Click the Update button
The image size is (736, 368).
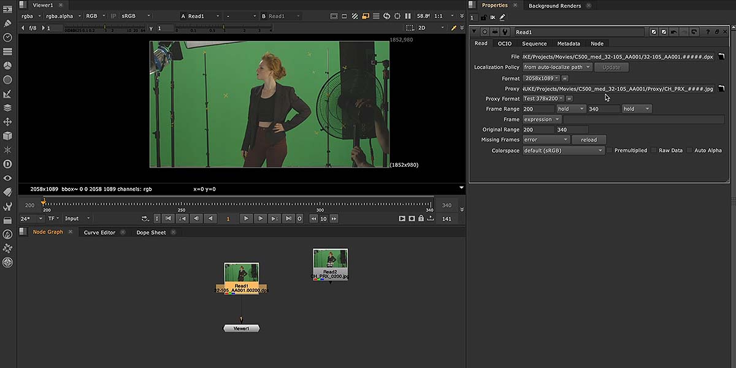point(611,67)
